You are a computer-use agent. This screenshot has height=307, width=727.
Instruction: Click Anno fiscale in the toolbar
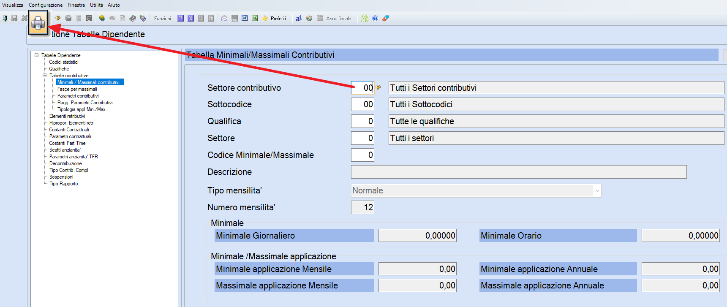point(334,18)
